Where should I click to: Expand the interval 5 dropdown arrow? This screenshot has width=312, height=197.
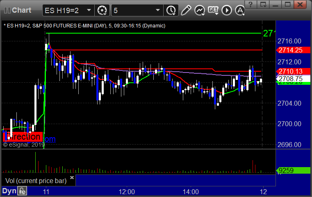[x=157, y=10]
